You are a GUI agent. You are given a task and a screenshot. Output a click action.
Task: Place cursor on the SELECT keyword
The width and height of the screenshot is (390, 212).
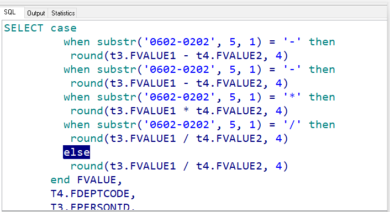24,28
